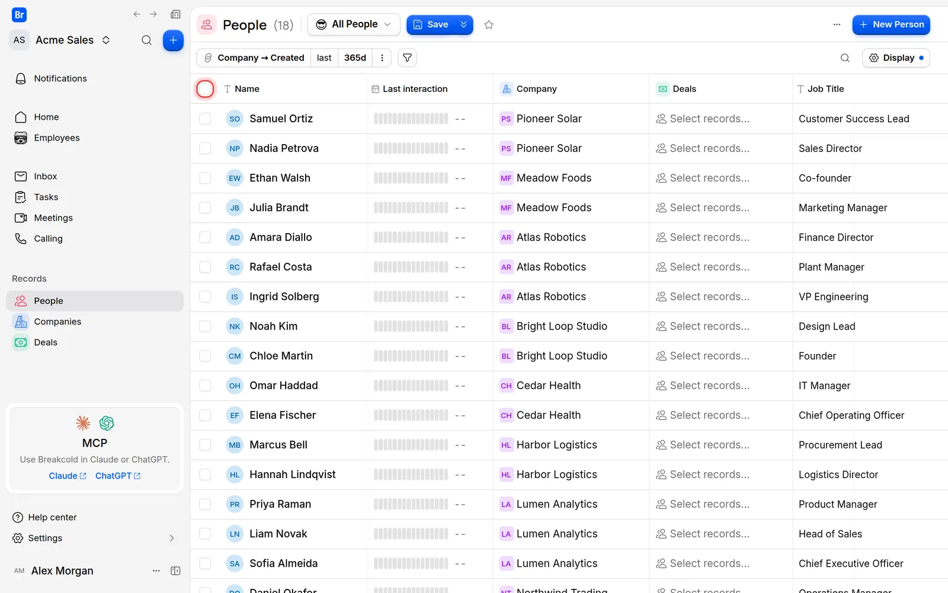Screen dimensions: 948x593
Task: Click the Claude logo in MCP card
Action: (x=83, y=423)
